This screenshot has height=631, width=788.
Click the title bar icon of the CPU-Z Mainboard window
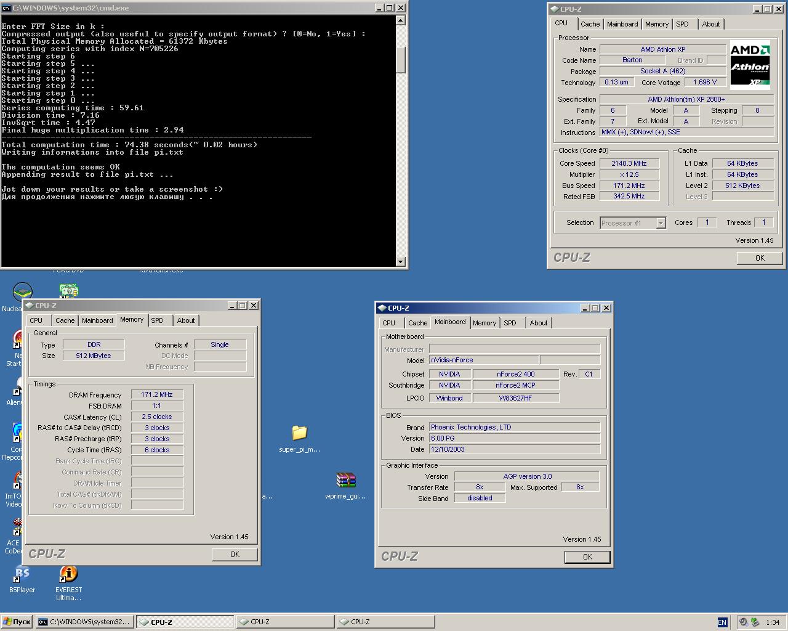382,307
